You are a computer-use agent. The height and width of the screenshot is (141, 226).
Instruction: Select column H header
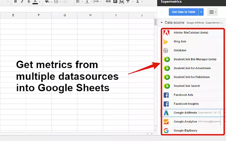pyautogui.click(x=90, y=15)
